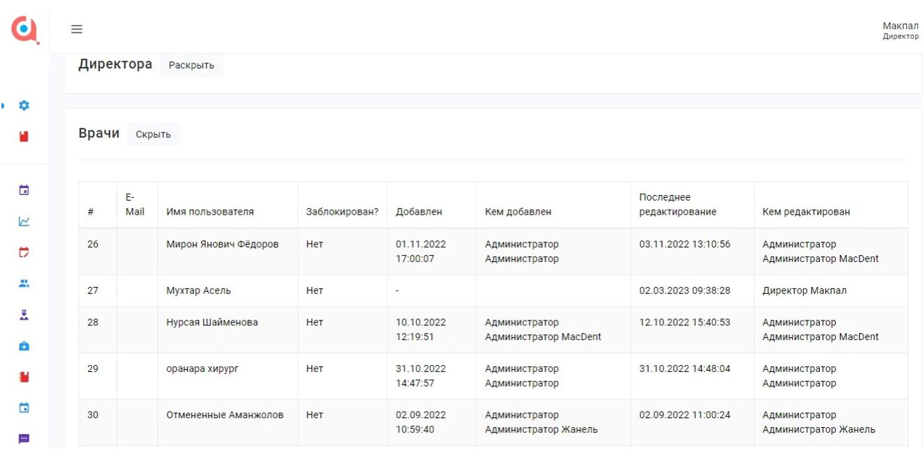
Task: Open the purple doctor person icon
Action: (24, 315)
